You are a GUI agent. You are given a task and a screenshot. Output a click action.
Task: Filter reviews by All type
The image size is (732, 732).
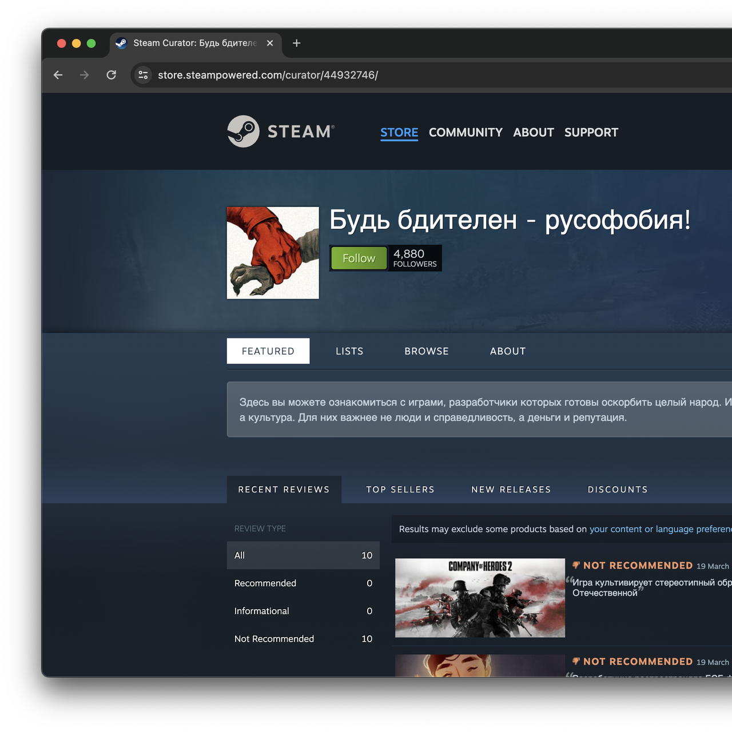tap(303, 555)
